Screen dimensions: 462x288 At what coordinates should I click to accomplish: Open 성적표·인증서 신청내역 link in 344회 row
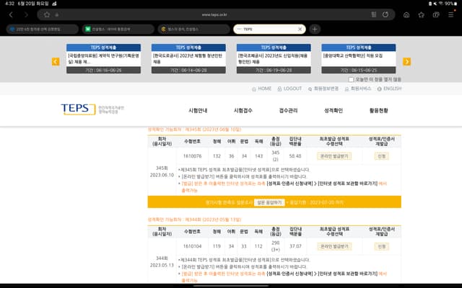pos(289,274)
